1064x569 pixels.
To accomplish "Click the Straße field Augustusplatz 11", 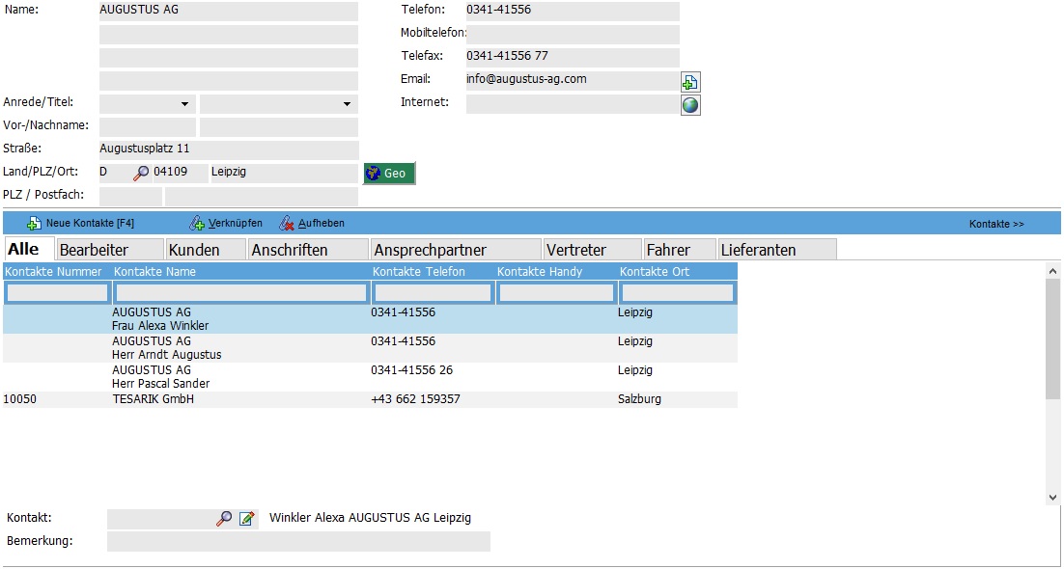I will (229, 149).
